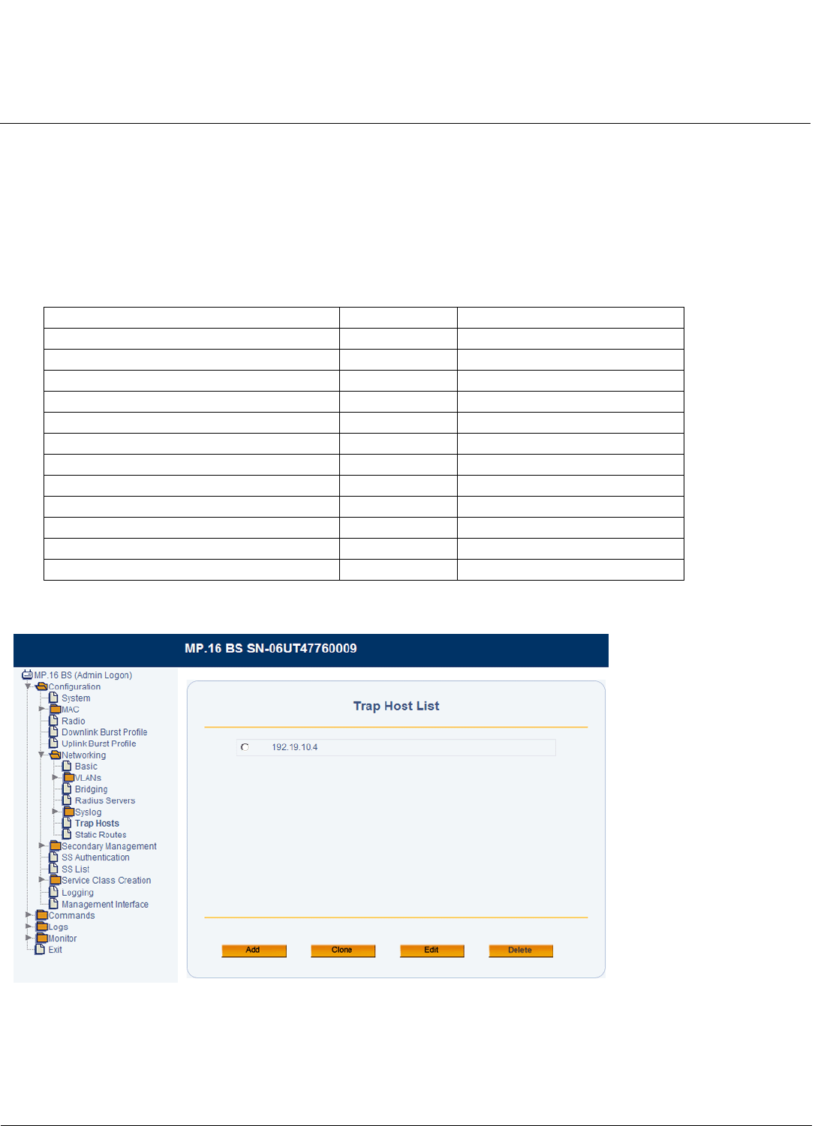The height and width of the screenshot is (1126, 818).
Task: Click the System page icon
Action: point(54,698)
